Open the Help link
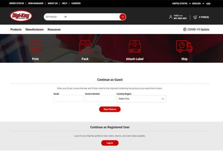Image resolution: width=223 pixels, height=151 pixels. click(64, 3)
